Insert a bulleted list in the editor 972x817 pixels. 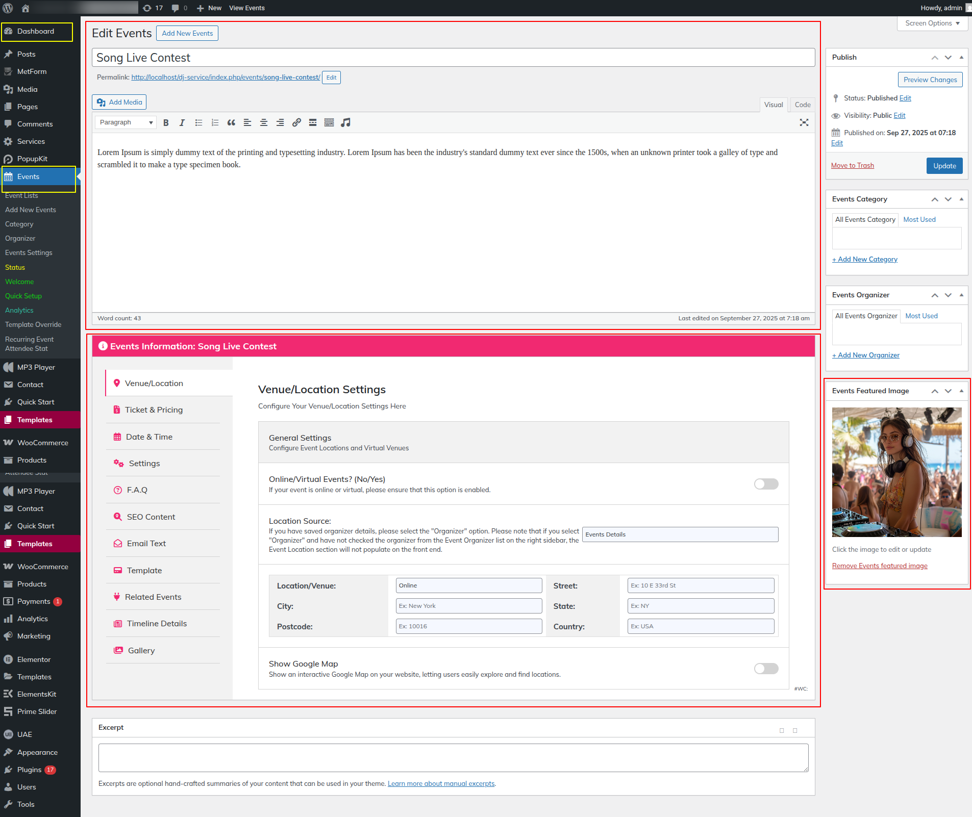(x=198, y=122)
